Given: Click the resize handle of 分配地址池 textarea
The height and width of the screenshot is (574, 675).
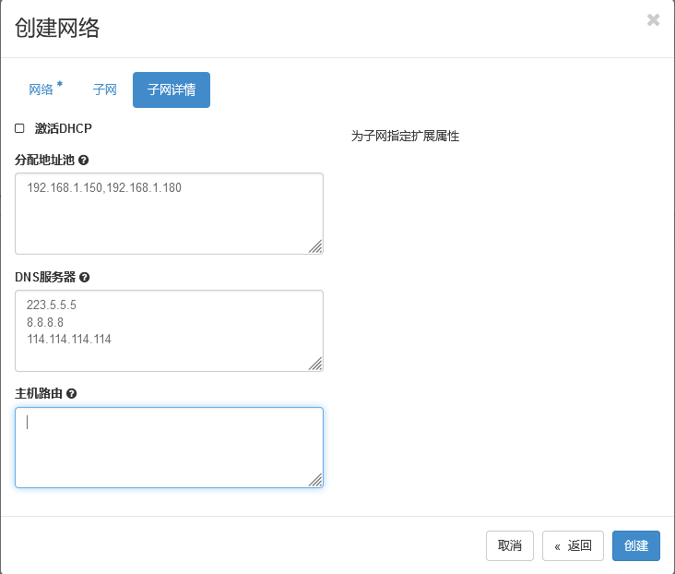Looking at the screenshot, I should [x=315, y=246].
